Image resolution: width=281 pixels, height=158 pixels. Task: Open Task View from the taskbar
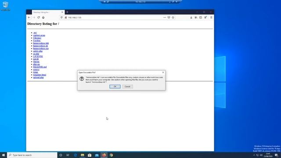pyautogui.click(x=68, y=155)
